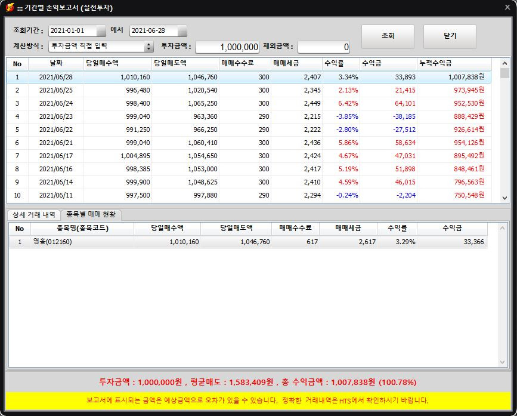Select the 2021/06/23 row
The image size is (517, 416).
249,116
